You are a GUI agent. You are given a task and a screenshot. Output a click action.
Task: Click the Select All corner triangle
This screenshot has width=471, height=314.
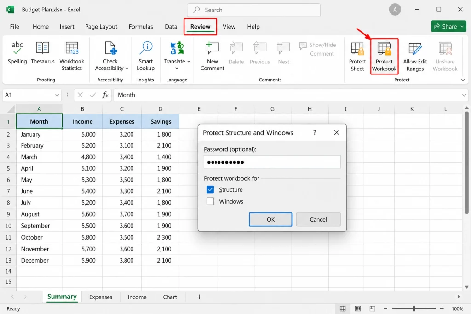(x=11, y=108)
